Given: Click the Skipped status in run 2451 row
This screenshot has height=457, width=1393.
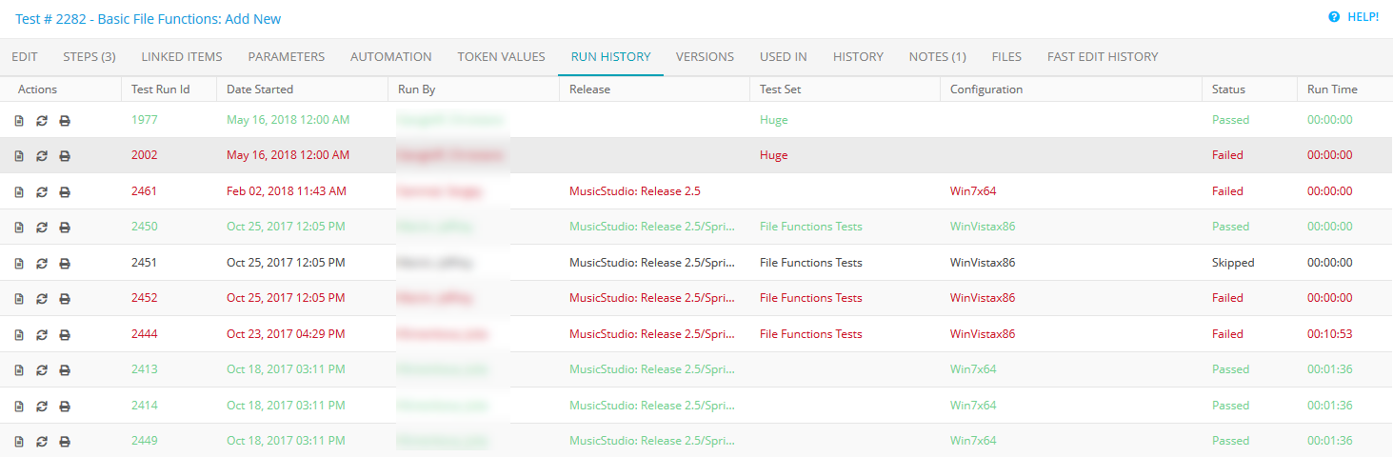Looking at the screenshot, I should coord(1233,263).
